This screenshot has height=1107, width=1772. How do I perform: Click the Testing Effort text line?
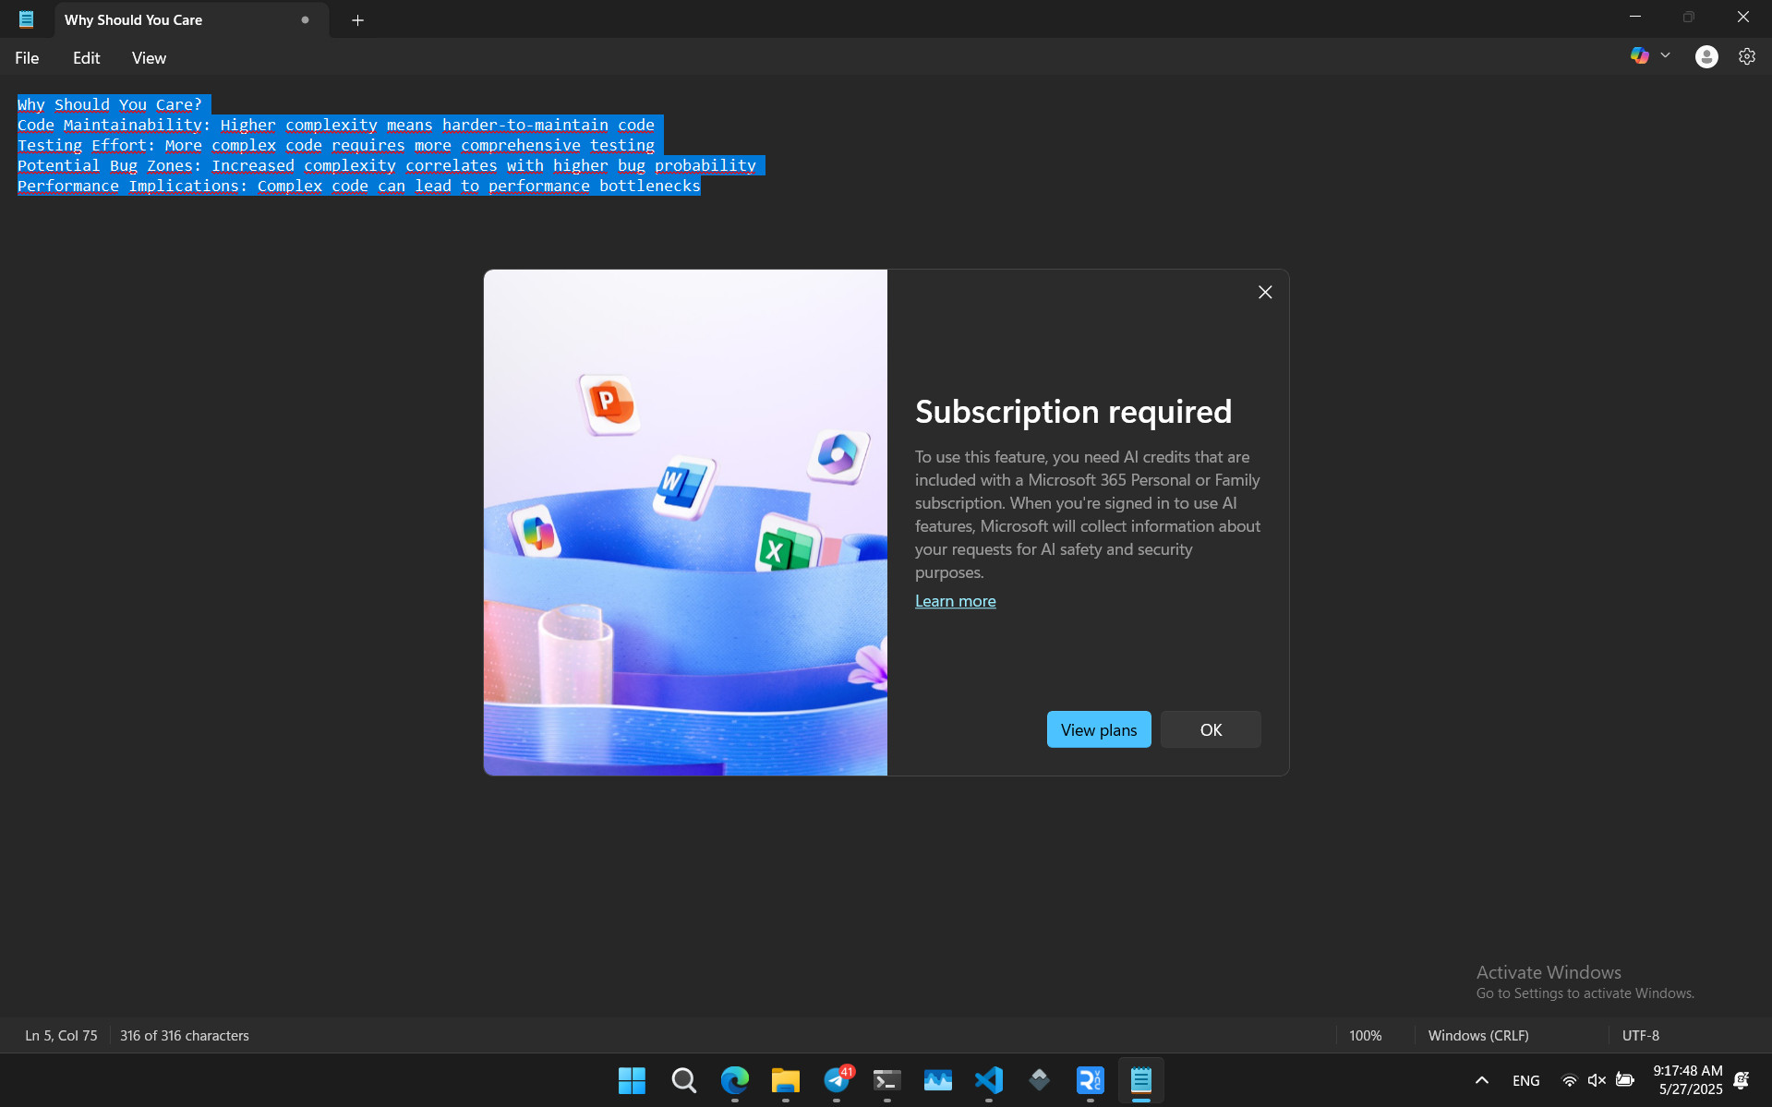336,145
